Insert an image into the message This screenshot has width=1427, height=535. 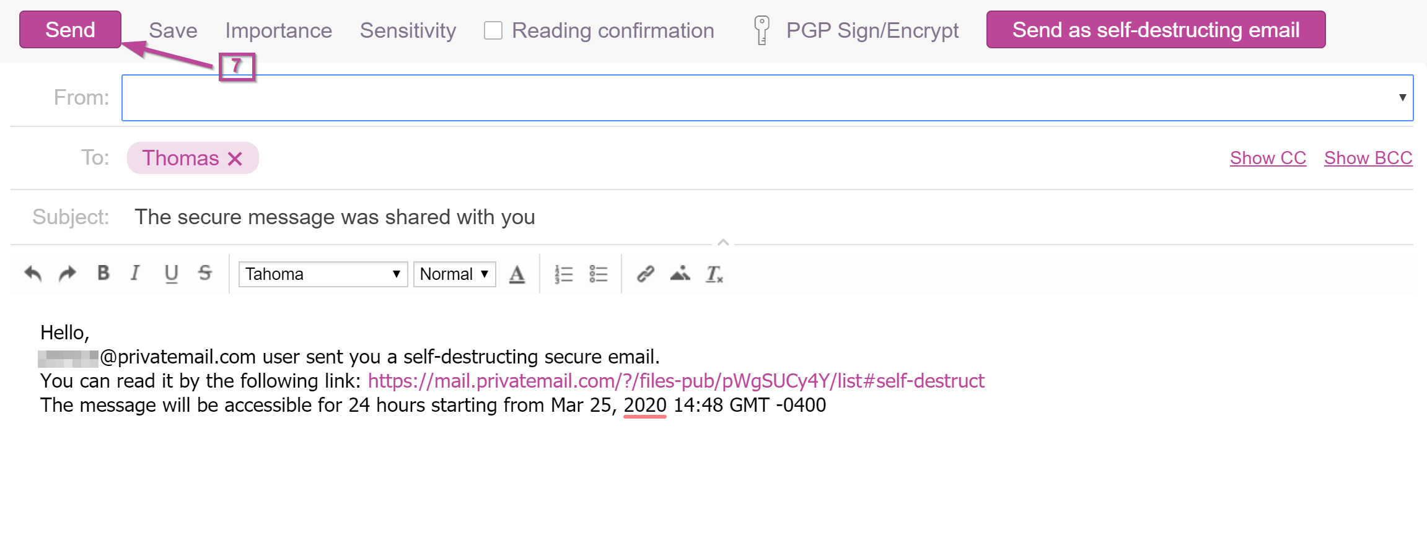680,274
